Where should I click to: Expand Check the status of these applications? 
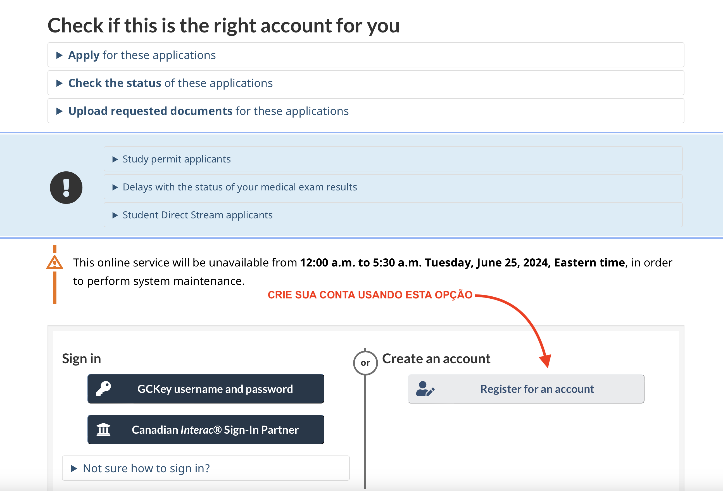(365, 83)
